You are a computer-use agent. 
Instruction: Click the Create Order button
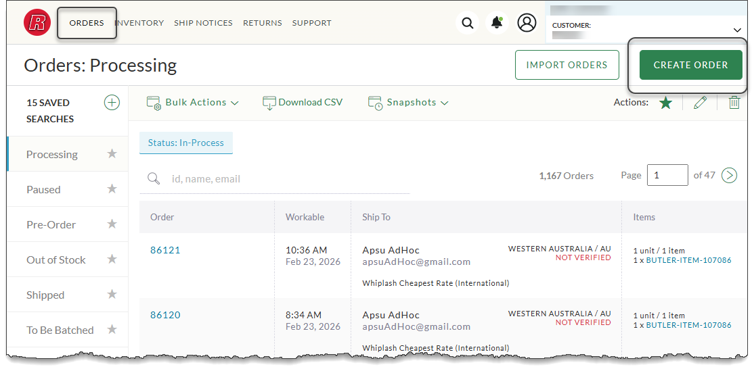690,65
